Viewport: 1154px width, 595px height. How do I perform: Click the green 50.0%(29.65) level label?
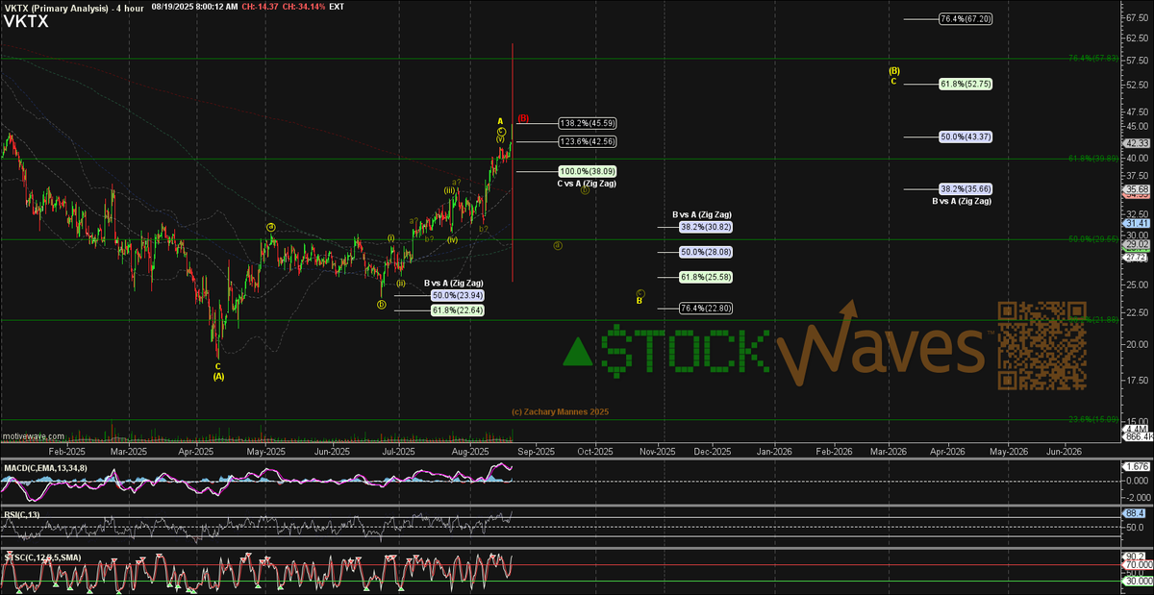1093,238
